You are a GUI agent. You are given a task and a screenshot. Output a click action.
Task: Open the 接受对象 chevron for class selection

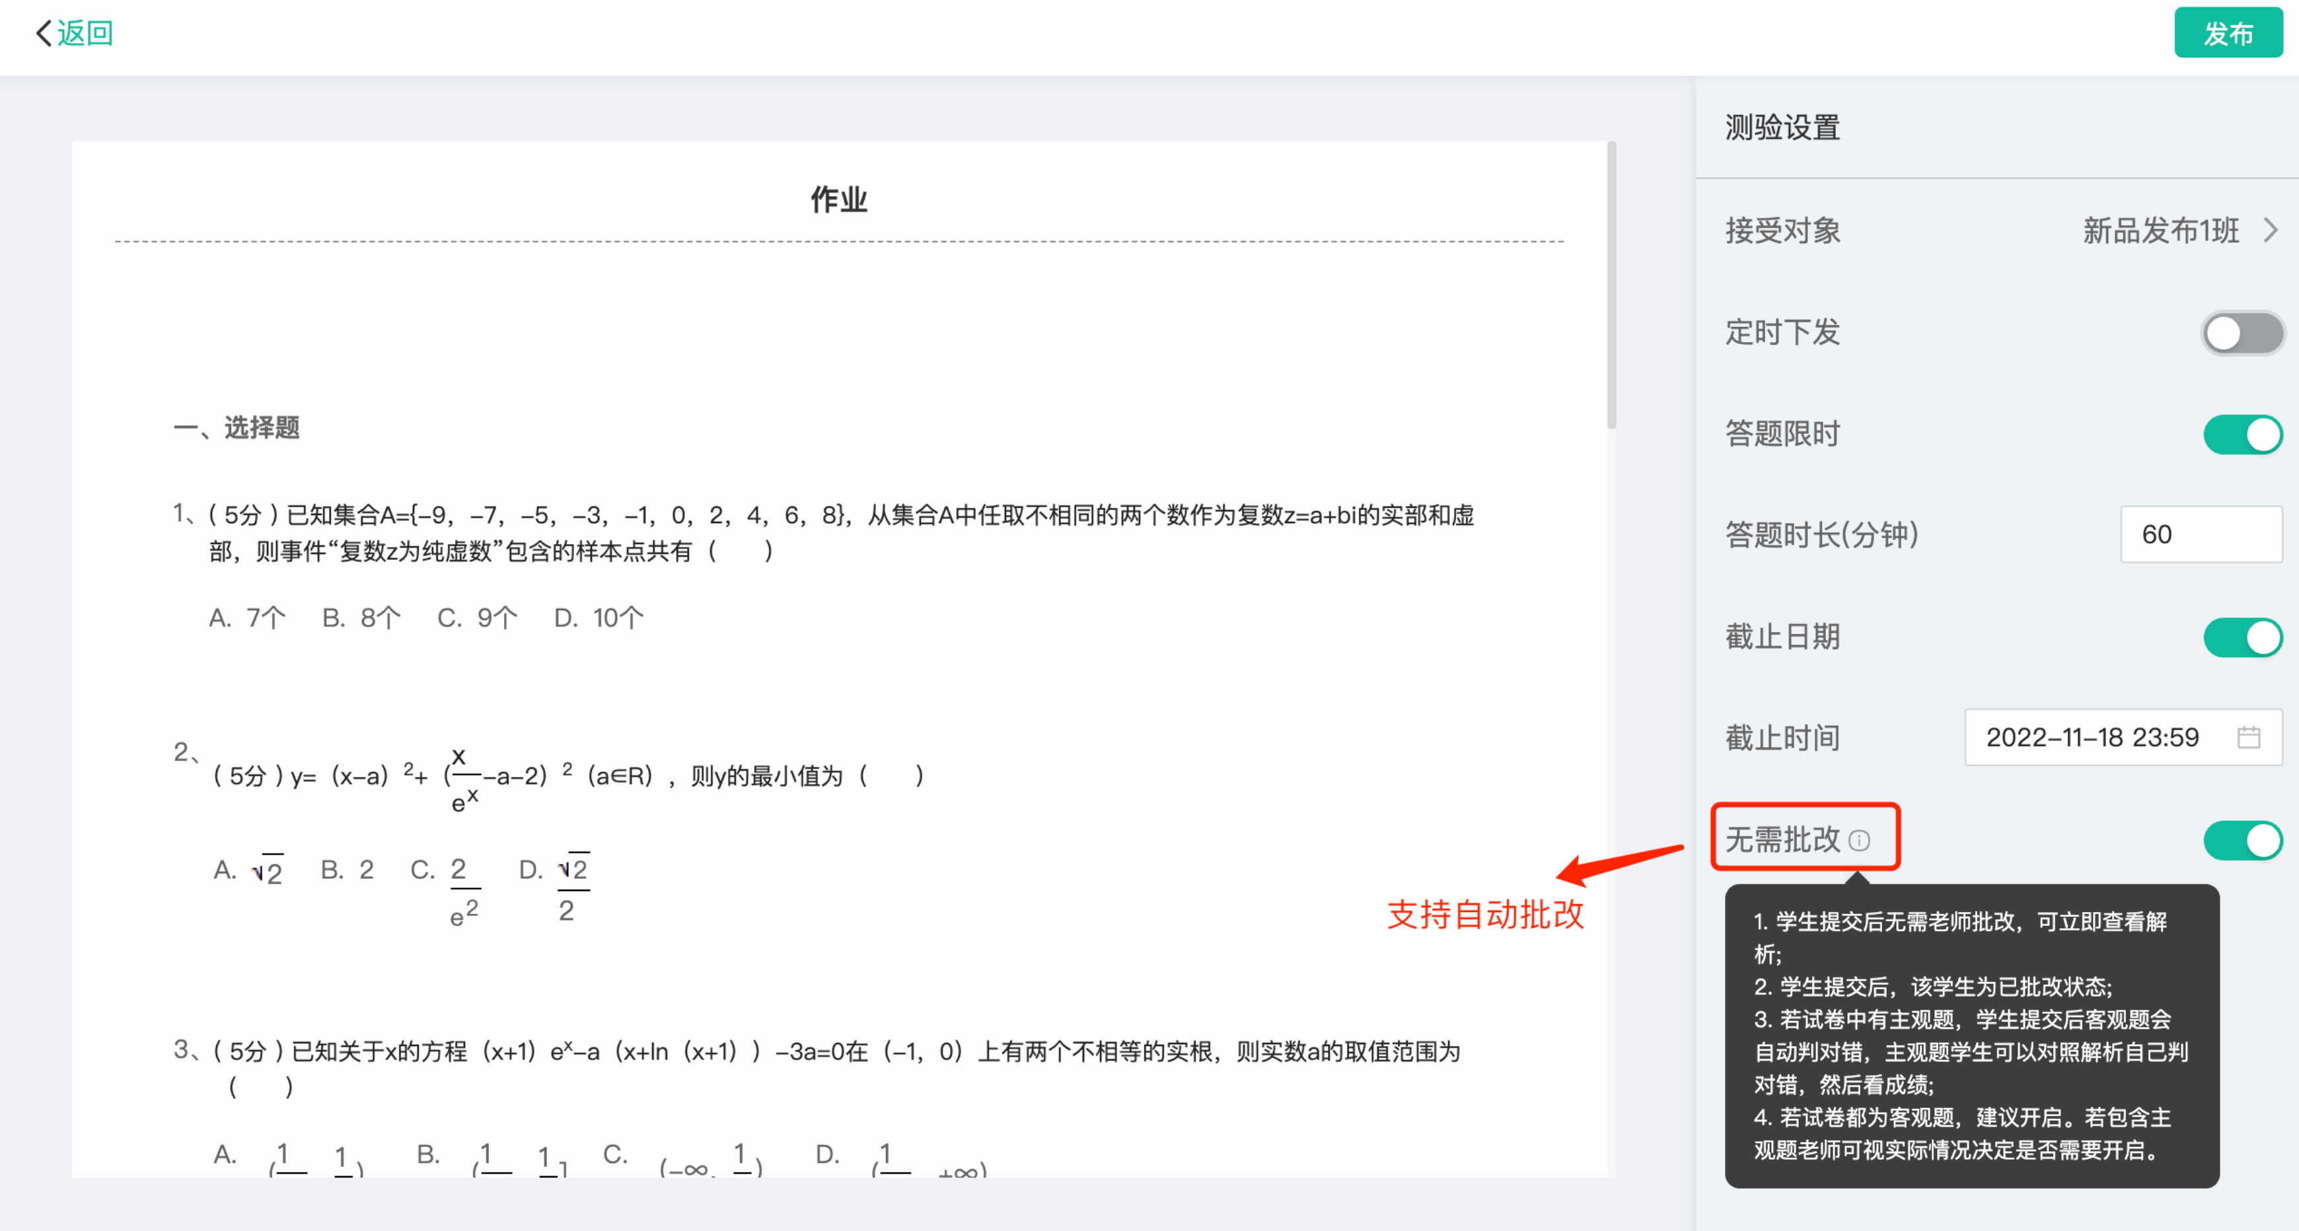[x=2271, y=231]
